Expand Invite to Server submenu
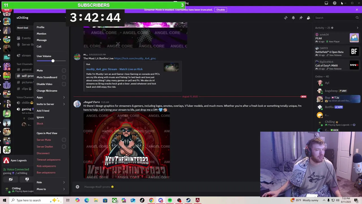 point(51,104)
